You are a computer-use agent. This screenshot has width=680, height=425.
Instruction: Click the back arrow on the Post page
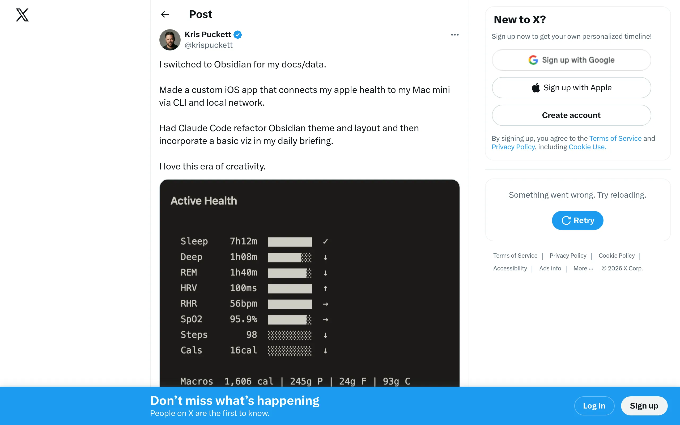coord(165,14)
